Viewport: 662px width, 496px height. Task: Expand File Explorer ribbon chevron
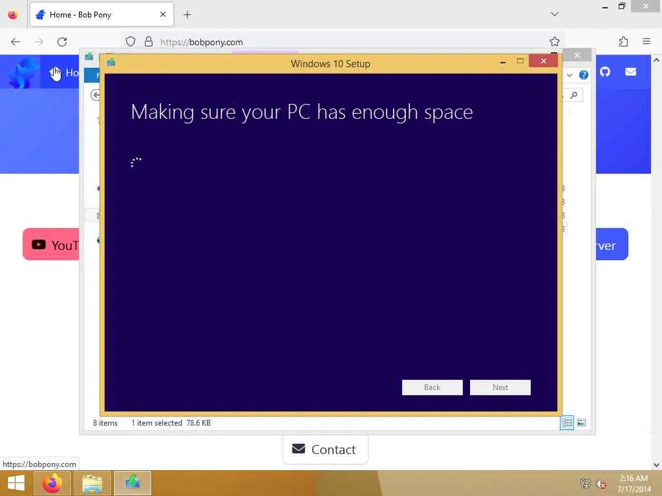pos(569,75)
